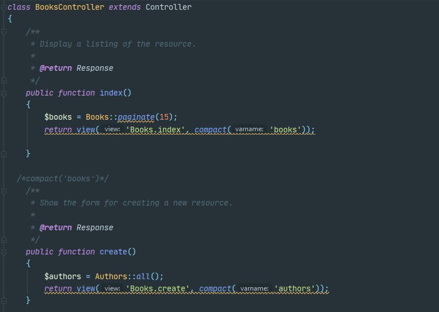
Task: Click the 'extends' keyword
Action: [125, 7]
